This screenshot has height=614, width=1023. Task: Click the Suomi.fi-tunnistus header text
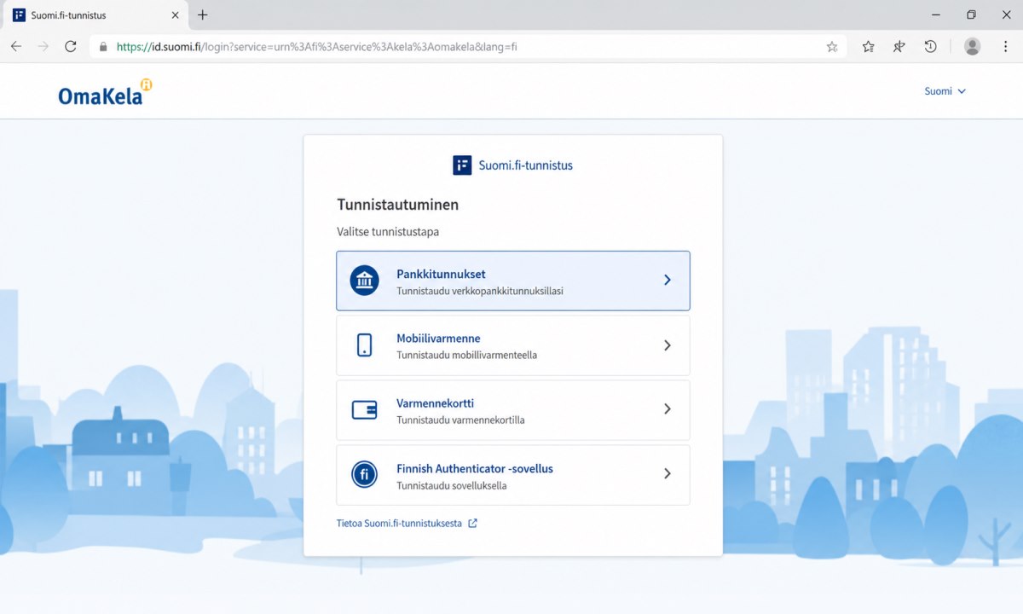(526, 165)
